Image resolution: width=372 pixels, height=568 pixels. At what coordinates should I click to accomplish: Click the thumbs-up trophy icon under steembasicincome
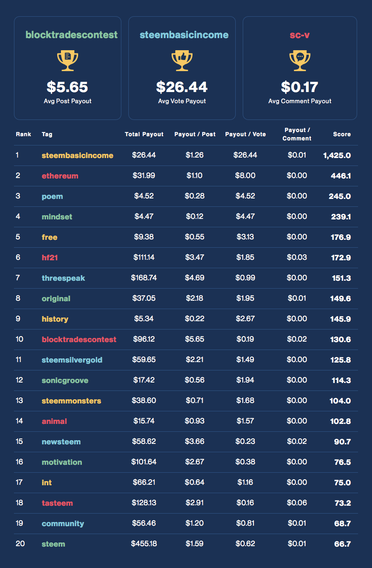[182, 61]
